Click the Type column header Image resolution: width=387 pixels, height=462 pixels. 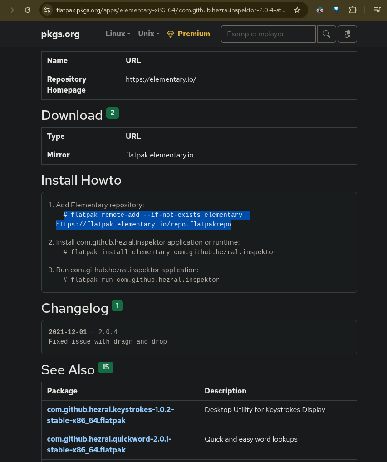56,137
